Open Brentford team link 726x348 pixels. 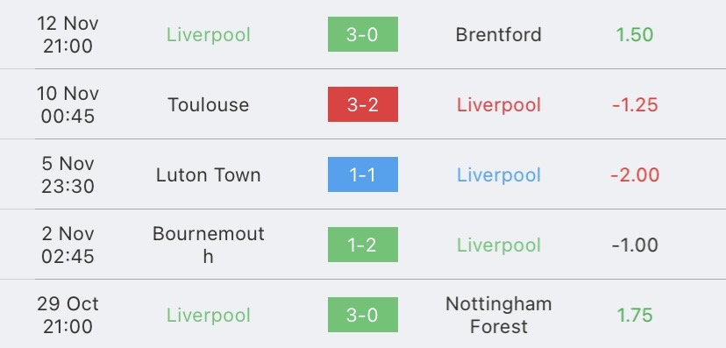(498, 35)
